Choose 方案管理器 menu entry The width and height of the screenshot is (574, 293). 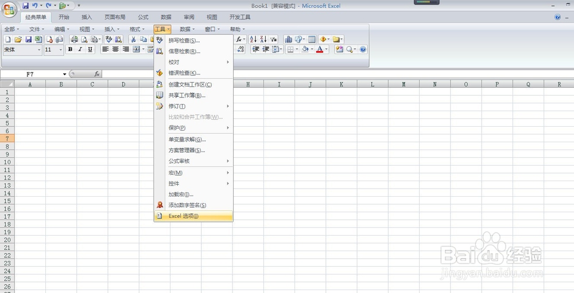point(193,150)
